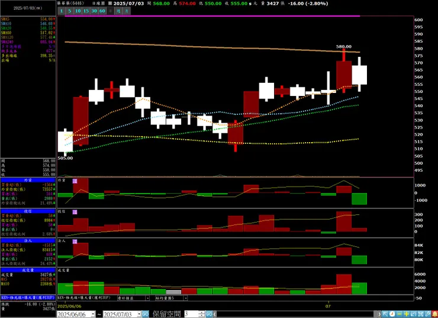Click GO button next to date range

(x=145, y=314)
